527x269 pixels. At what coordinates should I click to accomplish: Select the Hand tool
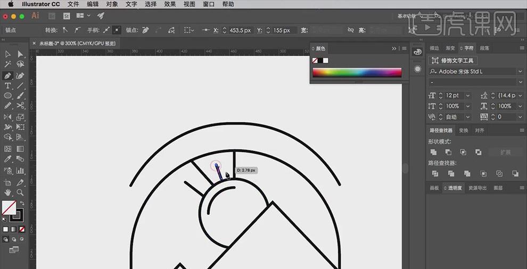(8, 192)
